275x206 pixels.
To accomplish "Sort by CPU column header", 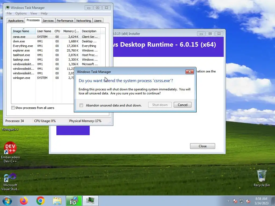I will (x=57, y=31).
